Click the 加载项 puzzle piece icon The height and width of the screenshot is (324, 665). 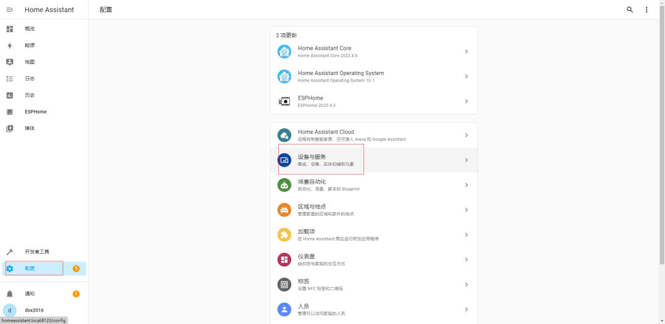tap(284, 235)
